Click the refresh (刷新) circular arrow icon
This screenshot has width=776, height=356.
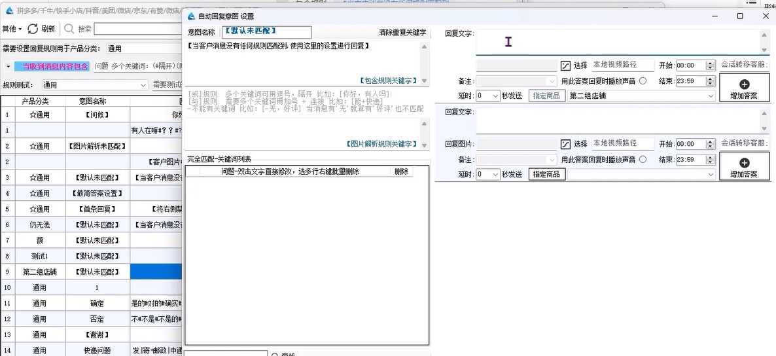click(33, 29)
